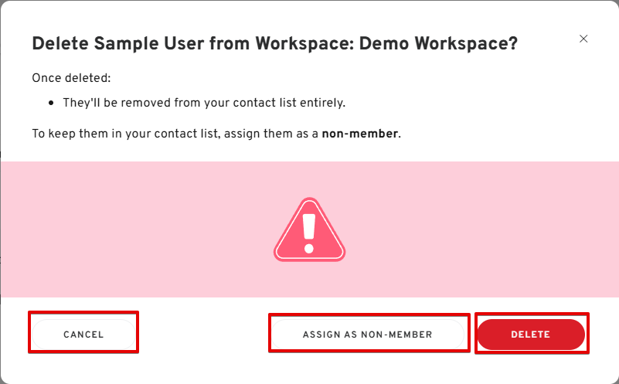Click "To keep them in your contact list"
This screenshot has height=384, width=619.
click(125, 134)
